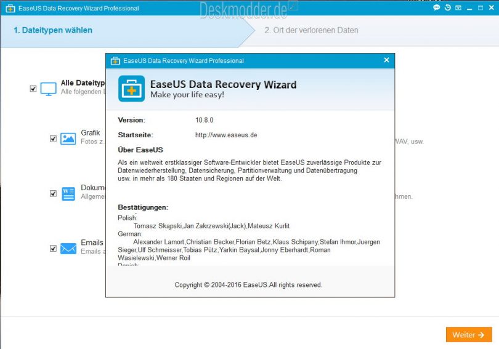Open the feedback chat bubble icon
This screenshot has height=349, width=499.
(x=436, y=7)
